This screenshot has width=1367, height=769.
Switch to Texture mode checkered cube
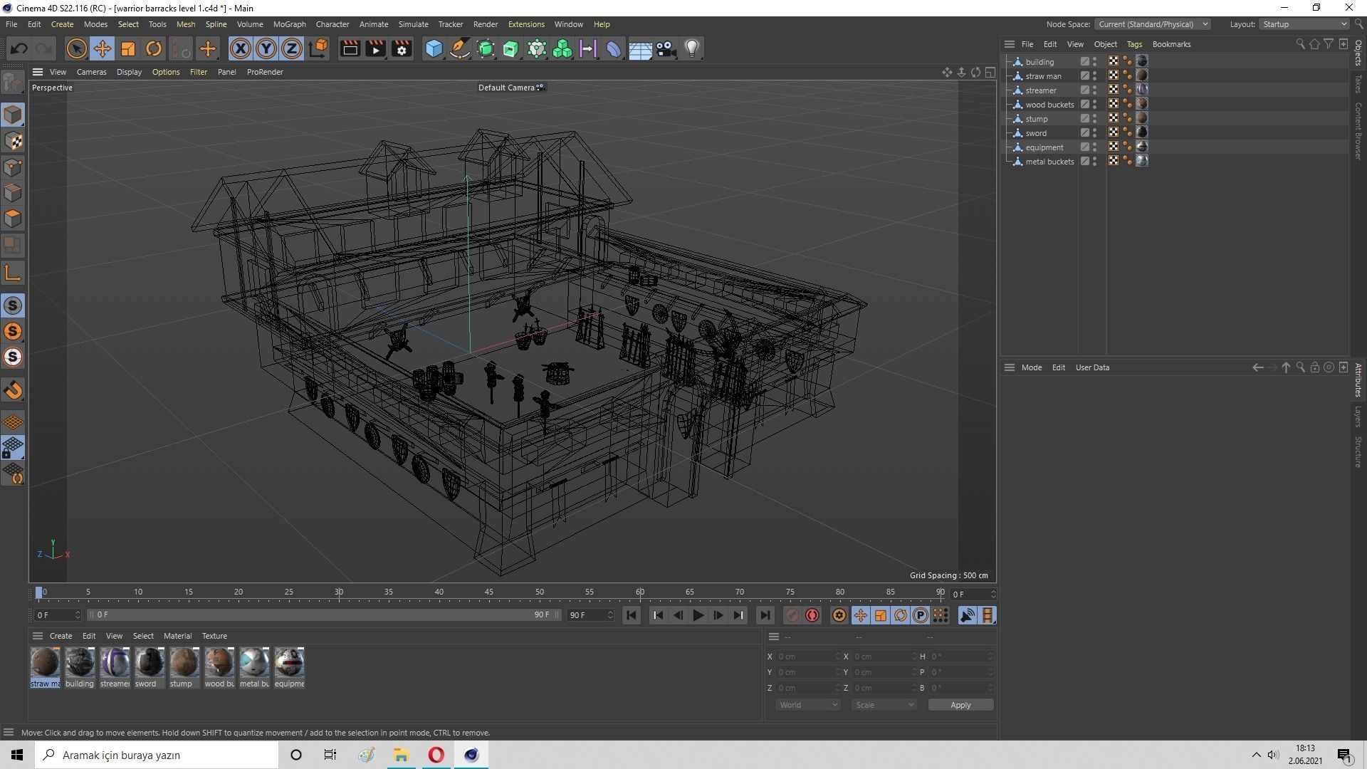pyautogui.click(x=13, y=141)
